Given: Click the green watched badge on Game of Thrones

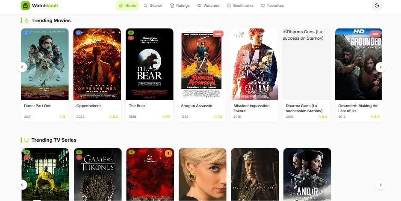Looking at the screenshot, I should (79, 152).
